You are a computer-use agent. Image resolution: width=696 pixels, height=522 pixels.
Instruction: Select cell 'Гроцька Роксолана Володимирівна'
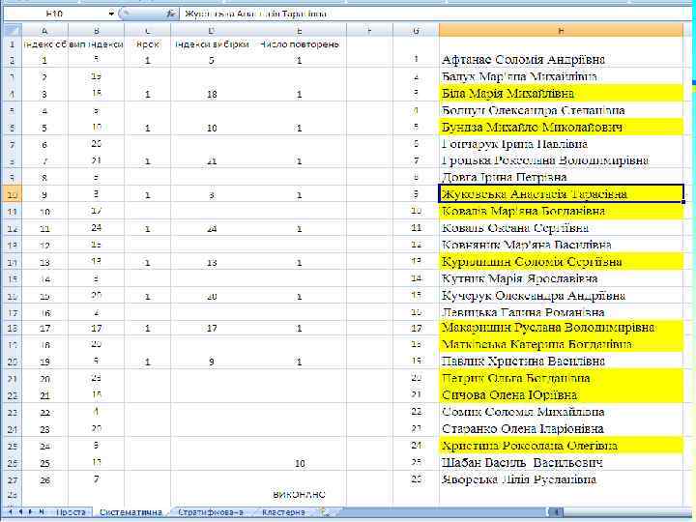[x=561, y=160]
